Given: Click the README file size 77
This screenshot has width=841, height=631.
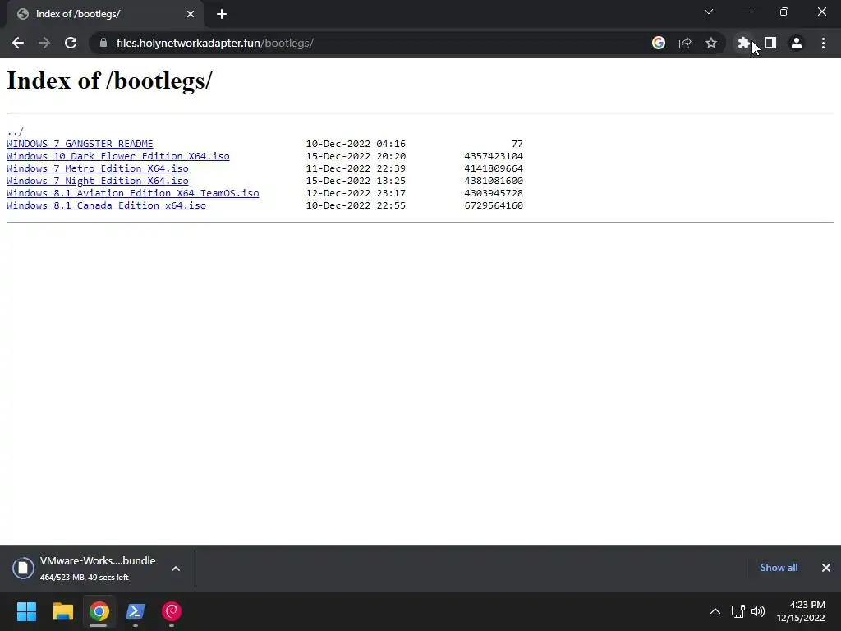Looking at the screenshot, I should 517,144.
